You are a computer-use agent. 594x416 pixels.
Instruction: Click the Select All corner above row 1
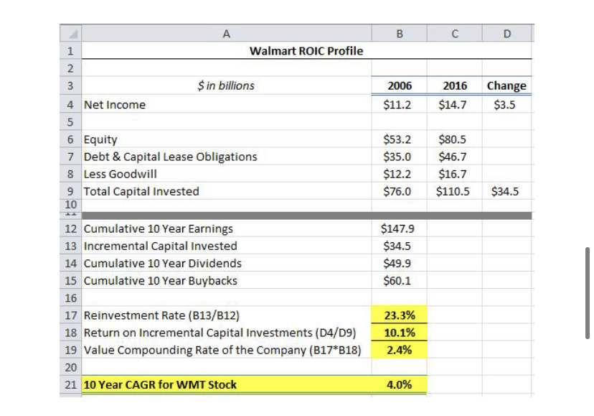72,32
